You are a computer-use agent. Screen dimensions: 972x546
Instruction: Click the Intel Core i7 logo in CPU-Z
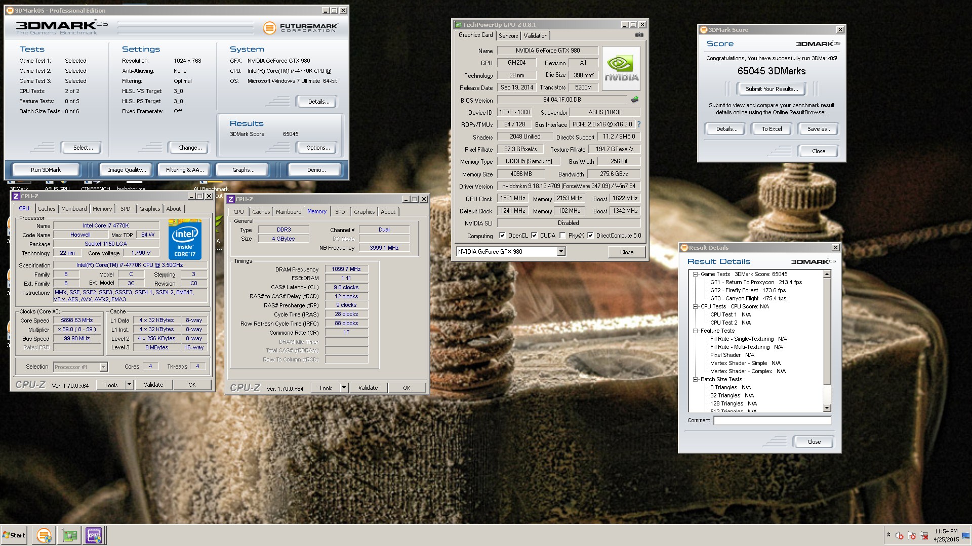point(185,239)
